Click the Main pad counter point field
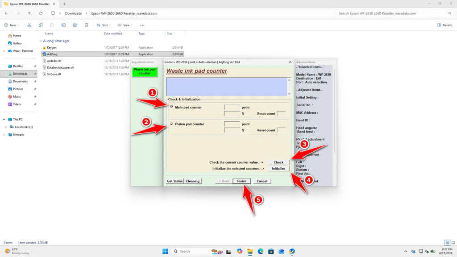This screenshot has height=257, width=457. click(x=232, y=107)
